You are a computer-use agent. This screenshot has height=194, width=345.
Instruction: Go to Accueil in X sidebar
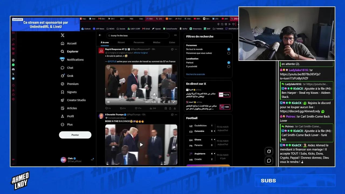point(69,43)
